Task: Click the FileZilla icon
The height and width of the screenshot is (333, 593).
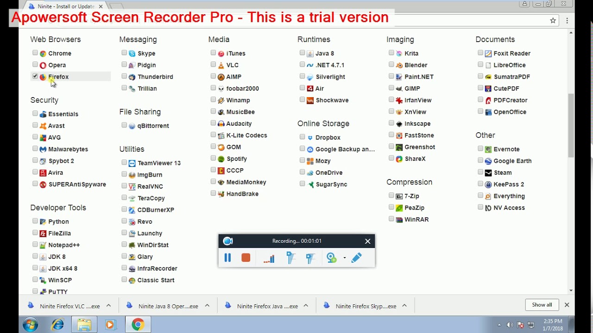Action: (43, 234)
